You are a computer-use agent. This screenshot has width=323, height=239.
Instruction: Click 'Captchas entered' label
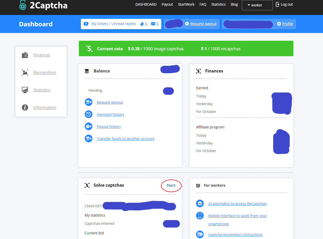(99, 224)
